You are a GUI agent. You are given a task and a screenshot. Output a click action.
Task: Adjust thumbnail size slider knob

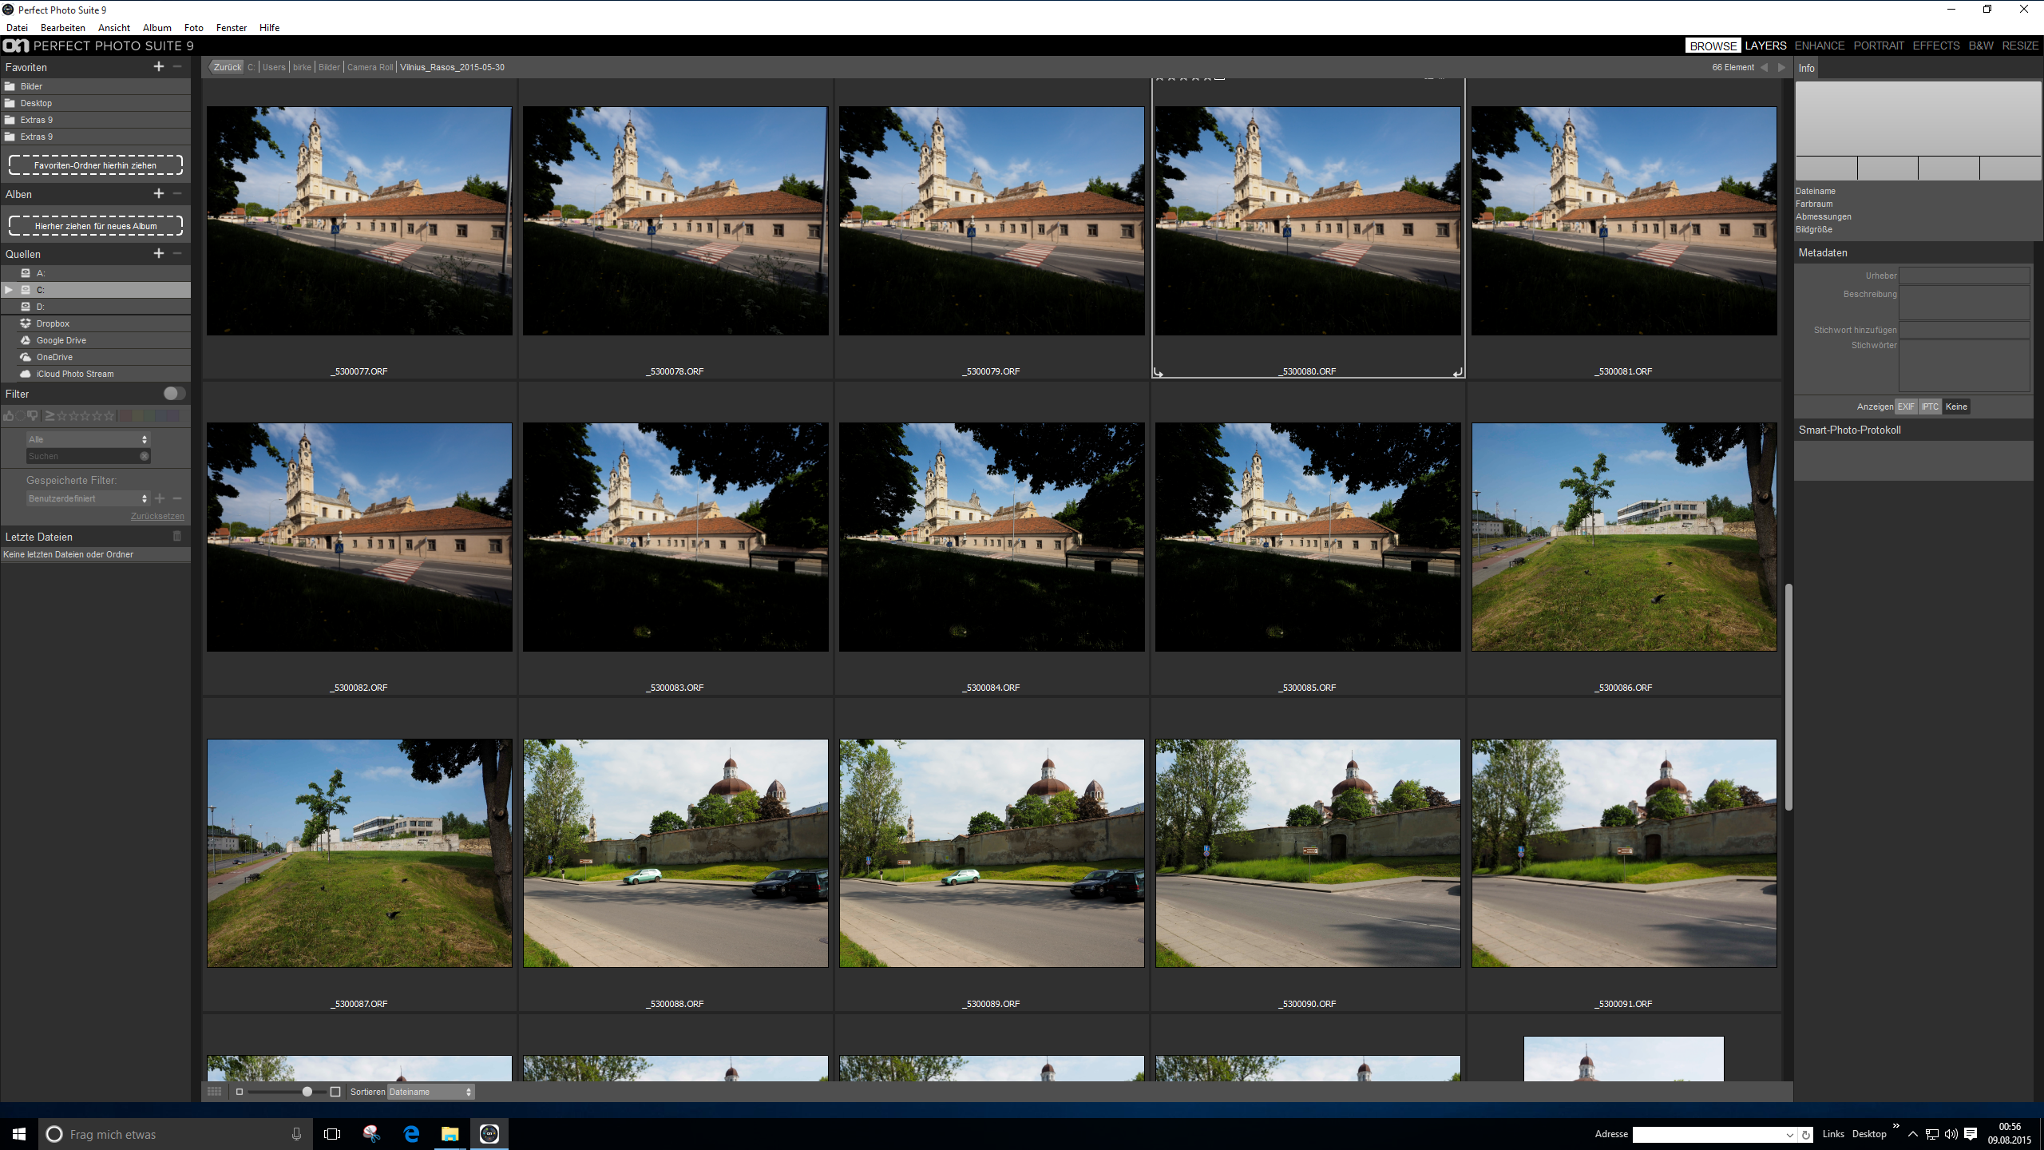307,1092
